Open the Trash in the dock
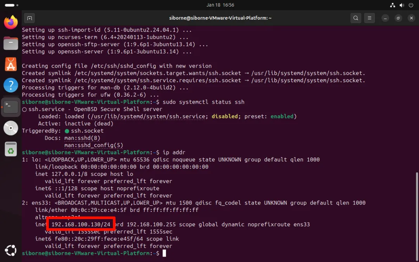 click(x=11, y=149)
